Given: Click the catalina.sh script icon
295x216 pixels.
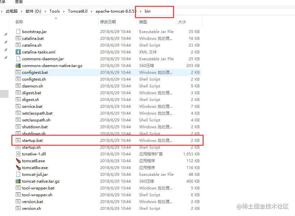Looking at the screenshot, I should coord(18,45).
